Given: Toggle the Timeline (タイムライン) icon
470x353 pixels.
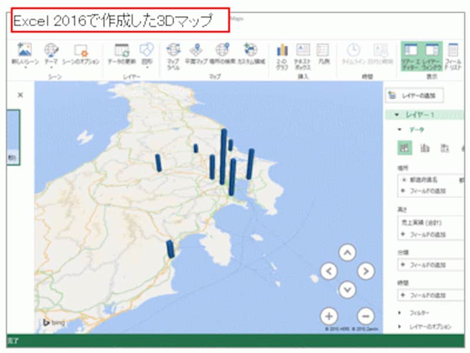Looking at the screenshot, I should [x=354, y=50].
